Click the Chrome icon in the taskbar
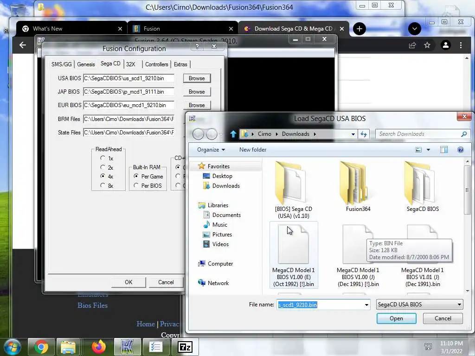Viewport: 475px width, 356px height. pos(41,347)
